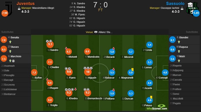Click the green substitution arrow under Benatia
This screenshot has height=112, width=201.
click(10, 42)
